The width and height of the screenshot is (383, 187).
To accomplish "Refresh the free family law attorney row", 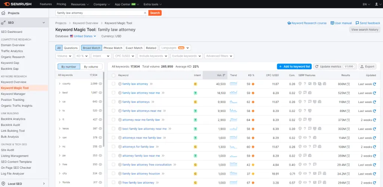I will (x=374, y=183).
